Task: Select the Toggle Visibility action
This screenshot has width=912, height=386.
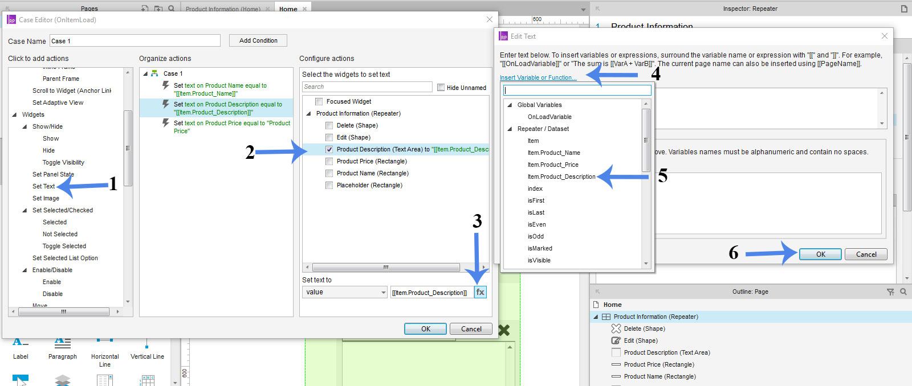Action: point(63,162)
